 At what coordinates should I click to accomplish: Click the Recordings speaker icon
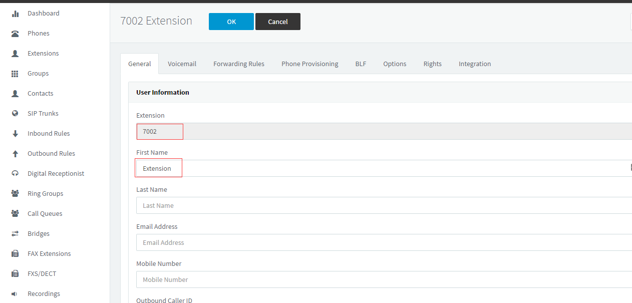[15, 294]
